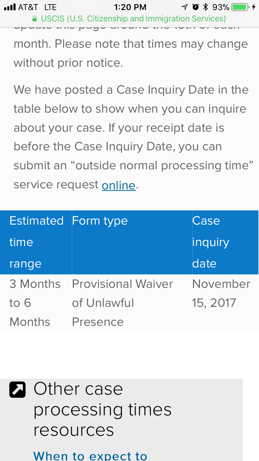The image size is (259, 461).
Task: Tap the green padlock icon in address bar
Action: [34, 18]
